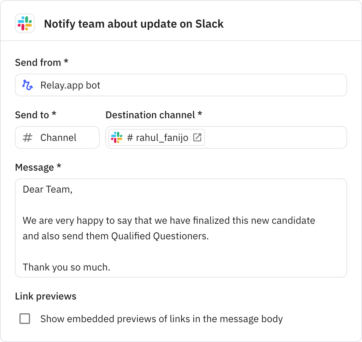This screenshot has width=362, height=342.
Task: Click the Slack icon in the step header
Action: coord(24,24)
